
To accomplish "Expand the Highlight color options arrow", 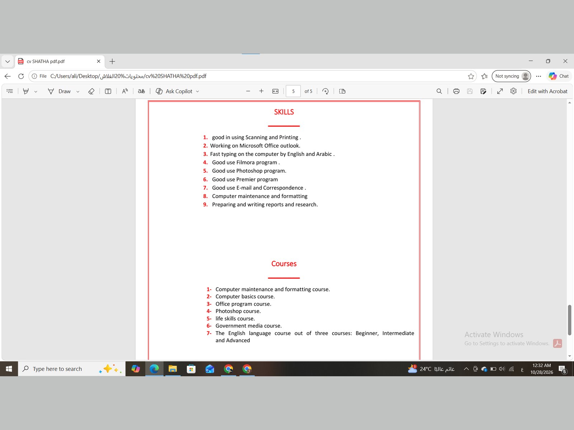I will 36,92.
